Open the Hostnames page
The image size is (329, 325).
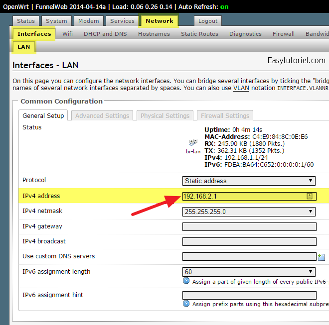point(154,34)
